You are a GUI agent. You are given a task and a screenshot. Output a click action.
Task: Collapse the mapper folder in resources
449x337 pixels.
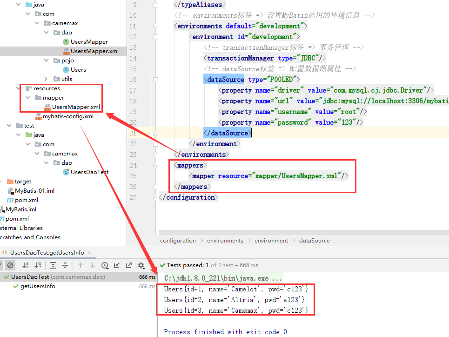point(28,98)
